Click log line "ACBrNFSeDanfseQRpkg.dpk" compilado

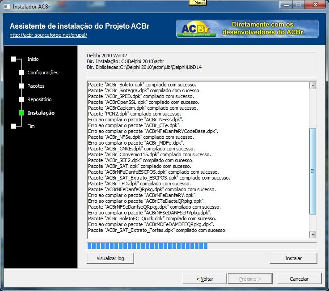point(154,207)
